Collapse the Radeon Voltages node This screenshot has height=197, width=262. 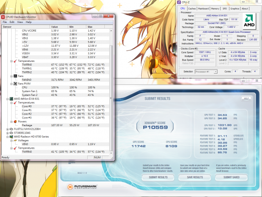[x=11, y=140]
